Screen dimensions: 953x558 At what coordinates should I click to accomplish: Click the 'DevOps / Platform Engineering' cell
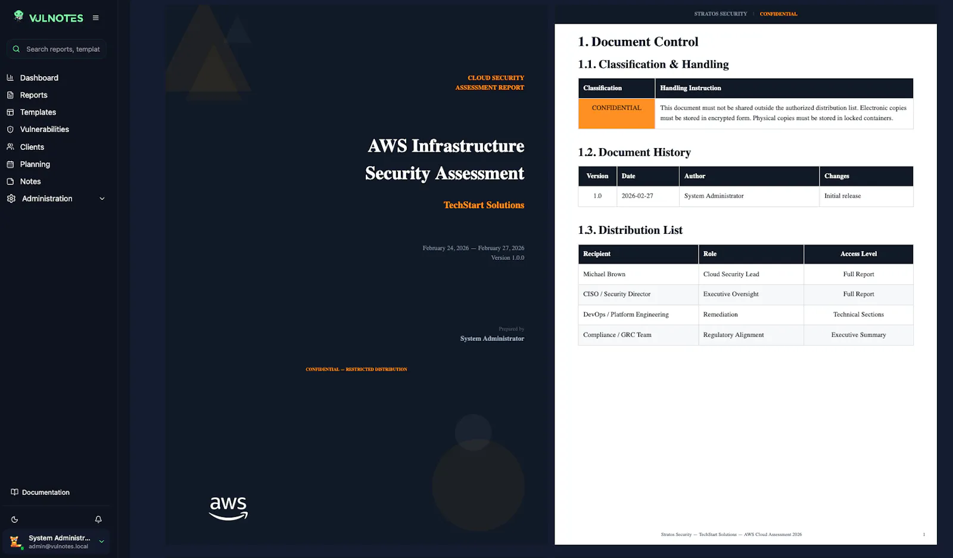tap(638, 315)
